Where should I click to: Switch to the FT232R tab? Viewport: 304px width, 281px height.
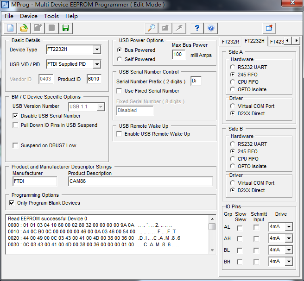(x=230, y=42)
